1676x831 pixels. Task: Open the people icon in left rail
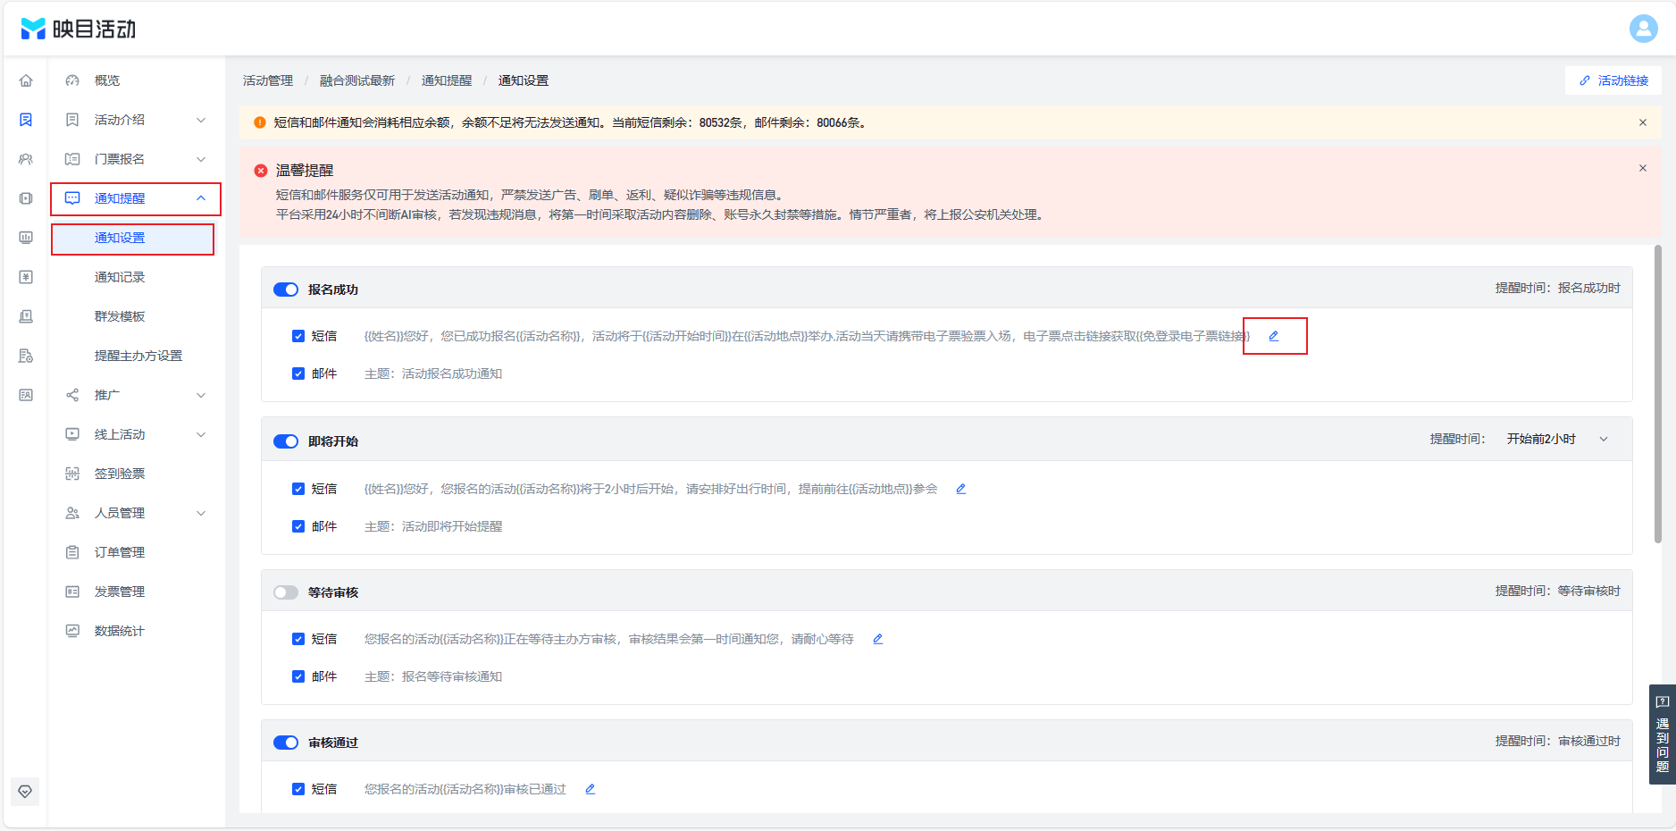click(26, 159)
